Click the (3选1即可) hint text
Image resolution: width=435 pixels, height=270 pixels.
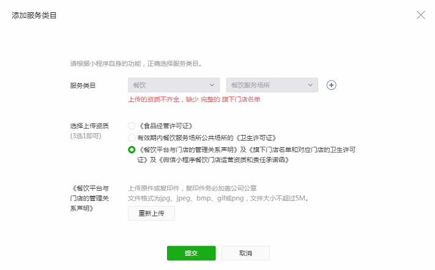pos(86,136)
